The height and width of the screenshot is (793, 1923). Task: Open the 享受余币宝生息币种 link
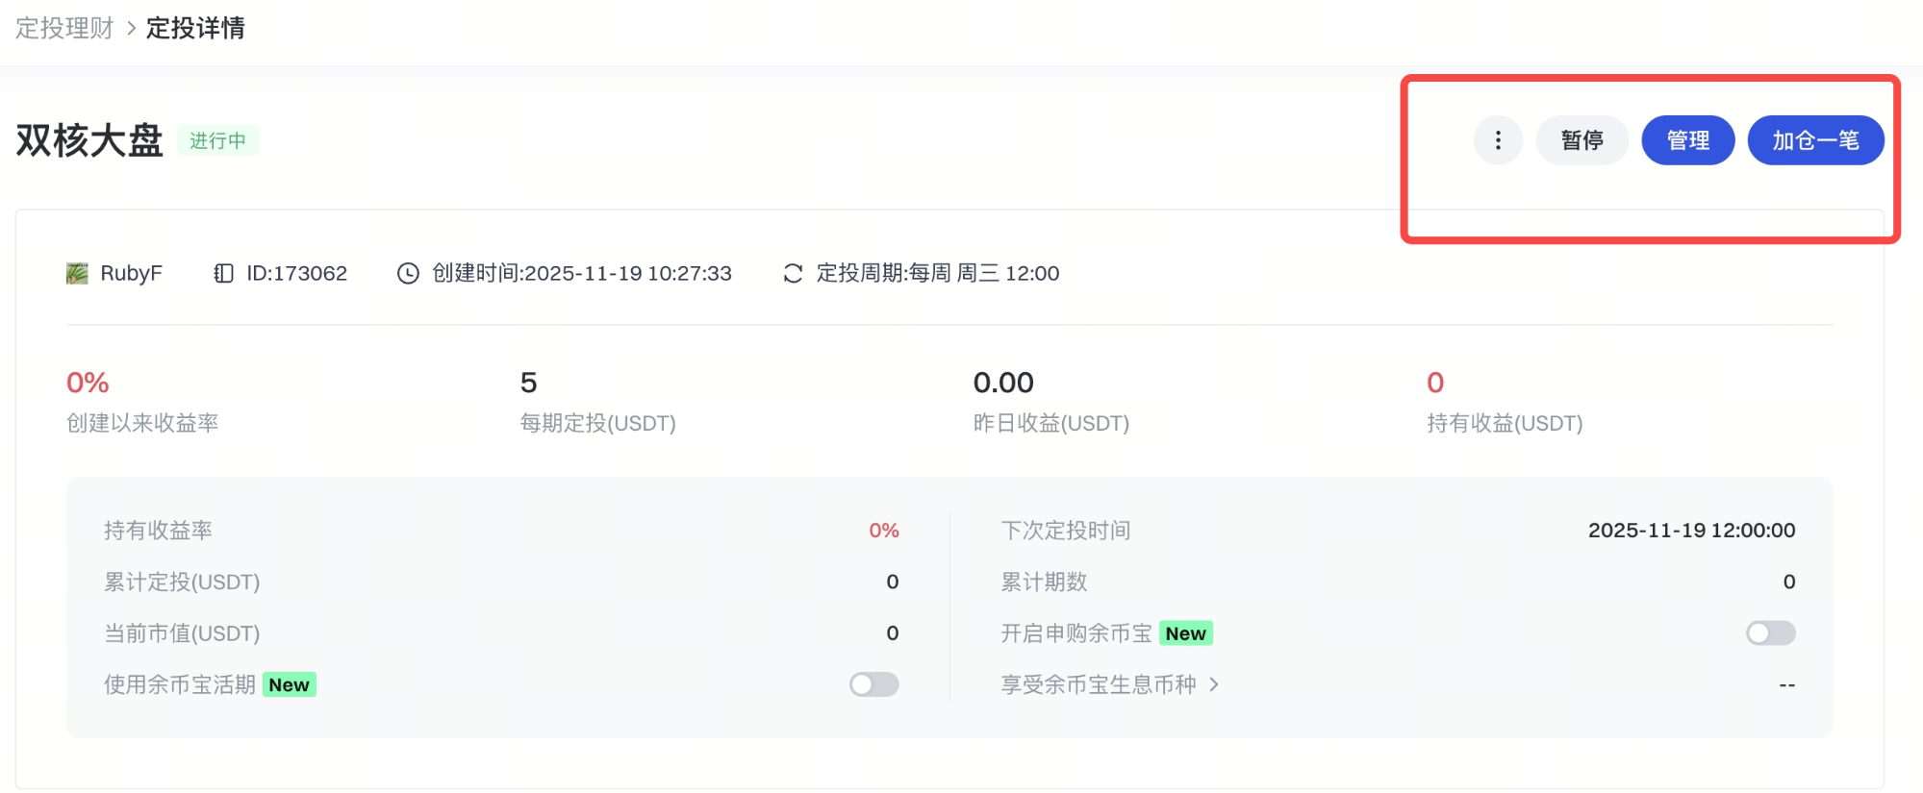pyautogui.click(x=1099, y=684)
